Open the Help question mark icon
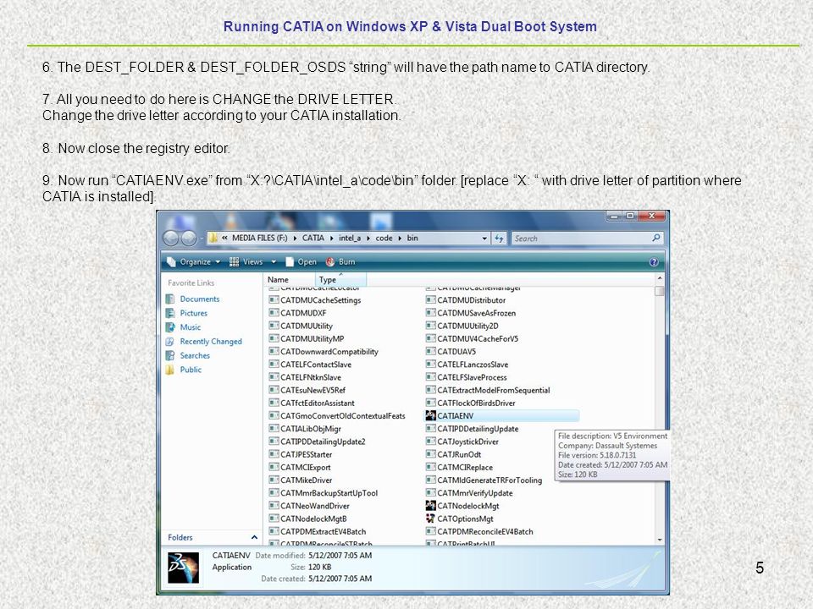 (x=654, y=262)
